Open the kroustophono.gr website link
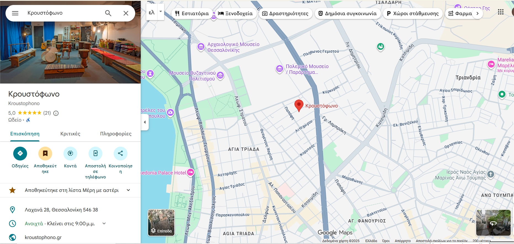514x244 pixels. pyautogui.click(x=43, y=237)
